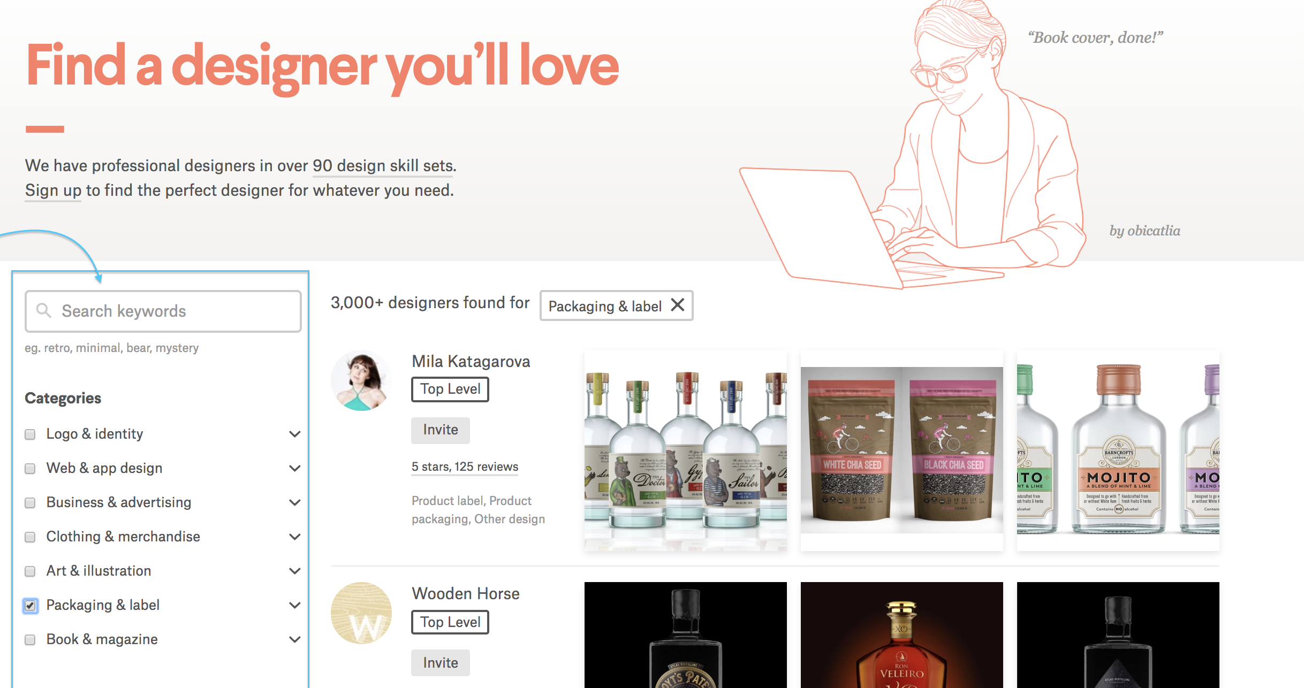Invite Mila Katagarova
The image size is (1304, 688).
point(440,430)
